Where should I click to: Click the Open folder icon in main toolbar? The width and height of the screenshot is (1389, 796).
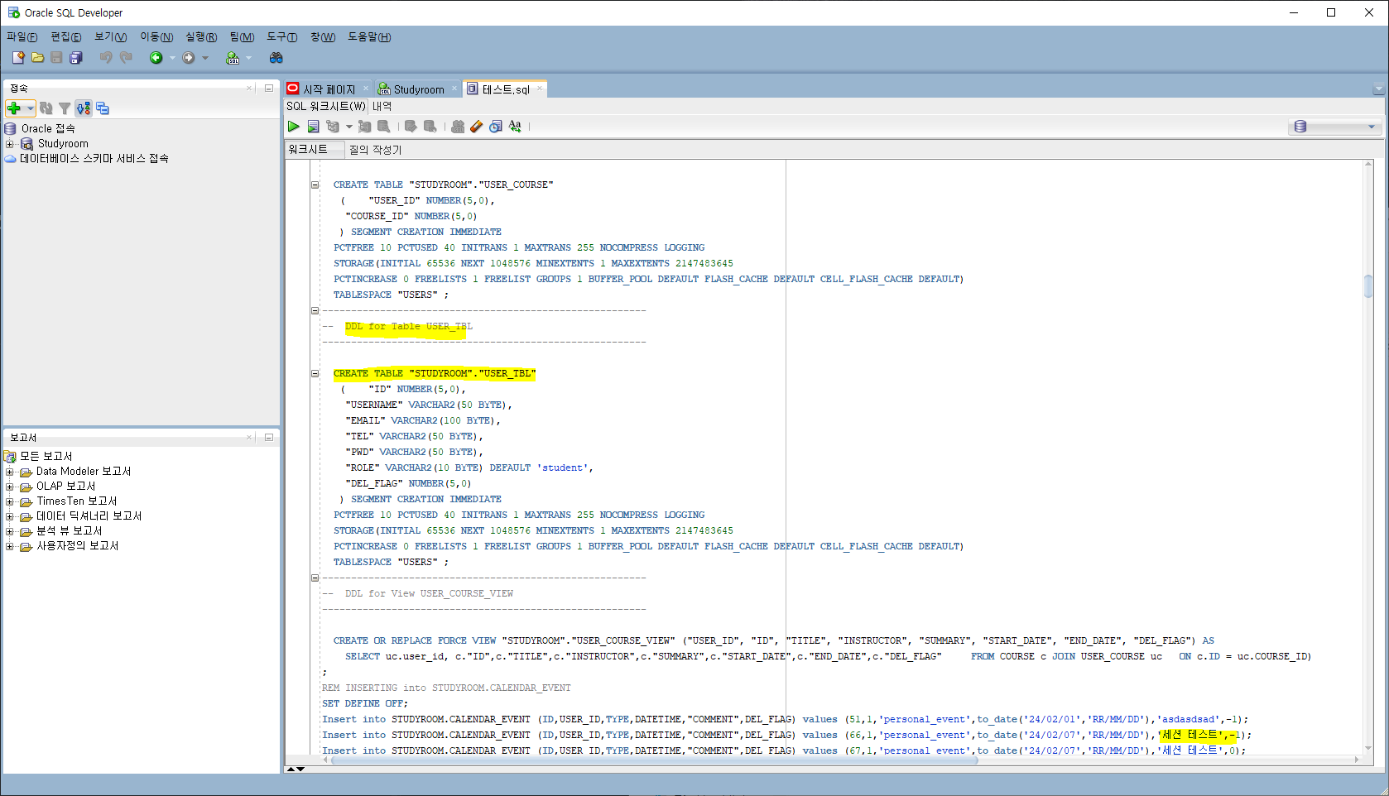37,58
